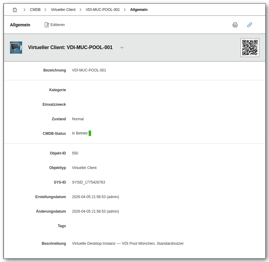Select Virtueller Client in the breadcrumb
269x262 pixels.
tap(63, 9)
